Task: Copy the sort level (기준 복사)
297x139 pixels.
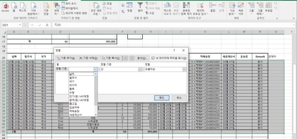Action: coord(111,58)
